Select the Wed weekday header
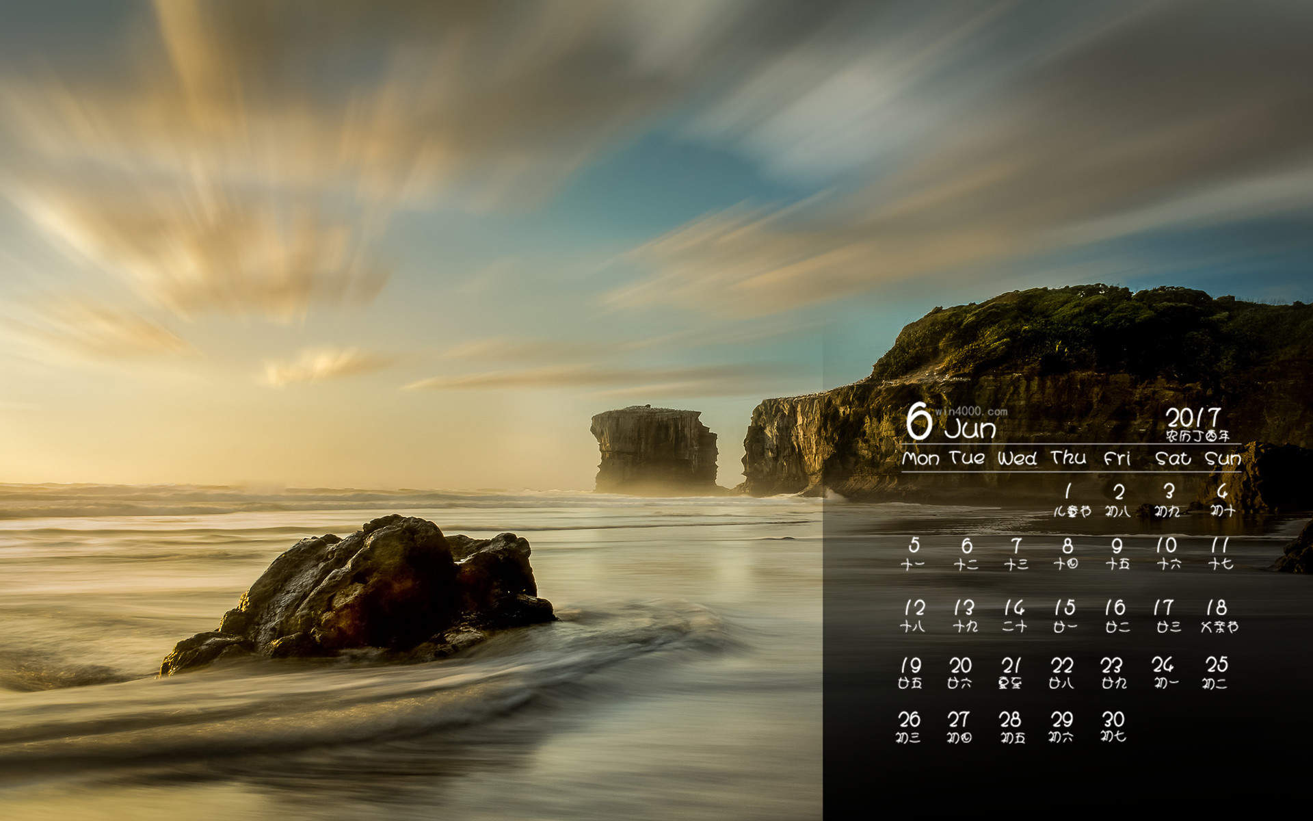 coord(1017,458)
